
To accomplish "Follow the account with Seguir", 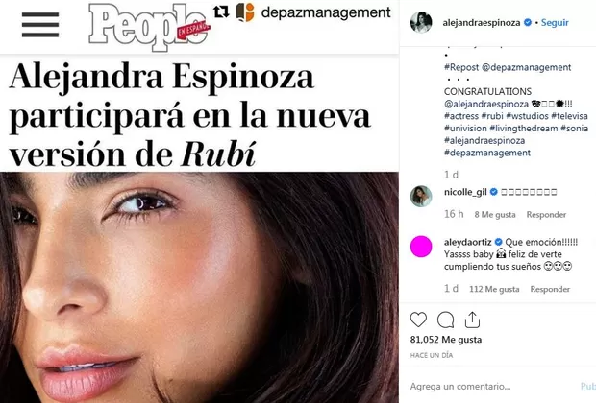I will click(x=555, y=23).
